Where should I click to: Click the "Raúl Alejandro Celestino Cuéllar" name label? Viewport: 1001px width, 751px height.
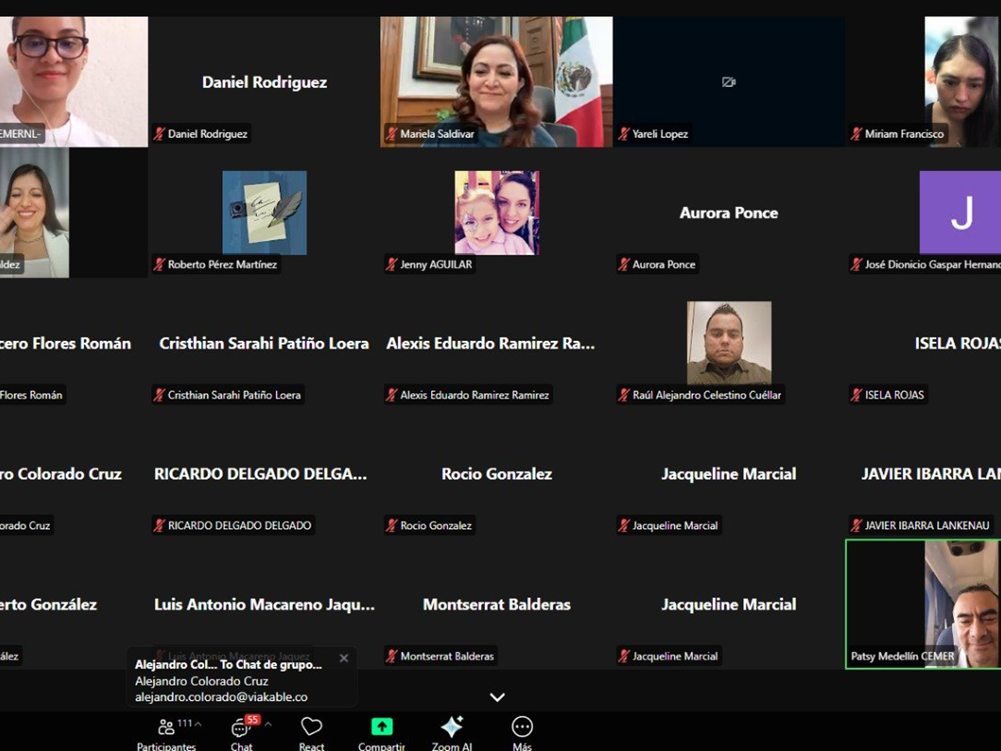click(x=707, y=395)
